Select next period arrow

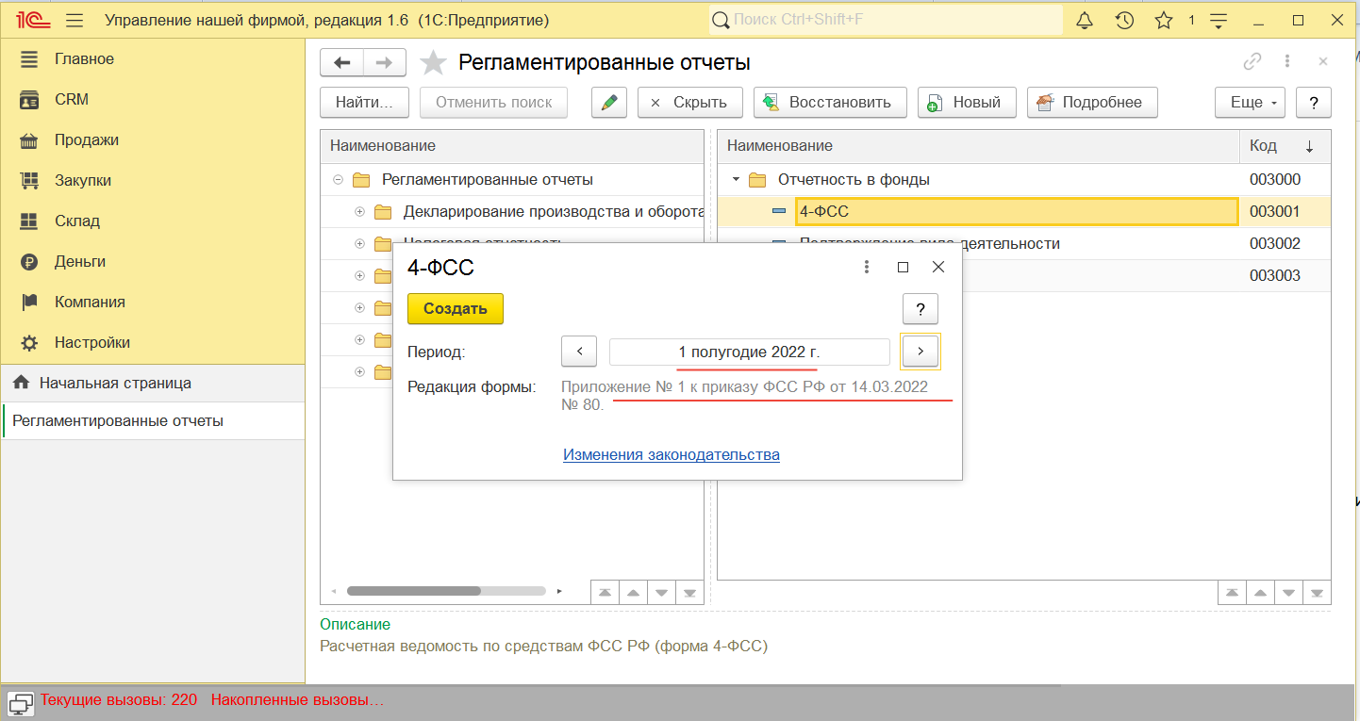click(x=920, y=352)
